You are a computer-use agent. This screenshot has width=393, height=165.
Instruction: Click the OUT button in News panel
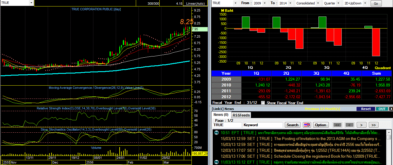click(x=382, y=109)
